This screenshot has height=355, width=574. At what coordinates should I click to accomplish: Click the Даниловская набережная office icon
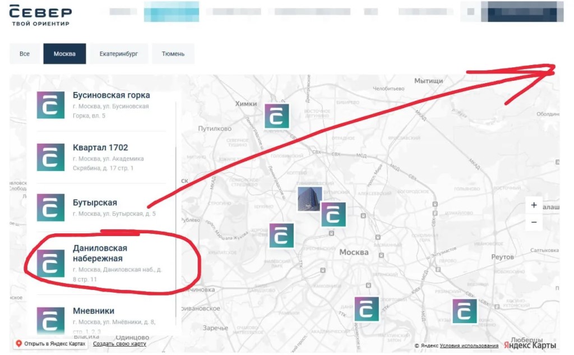coord(50,263)
